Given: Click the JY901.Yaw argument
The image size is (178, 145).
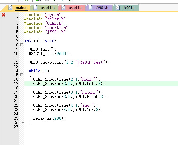Looking at the screenshot, I should [83, 110].
